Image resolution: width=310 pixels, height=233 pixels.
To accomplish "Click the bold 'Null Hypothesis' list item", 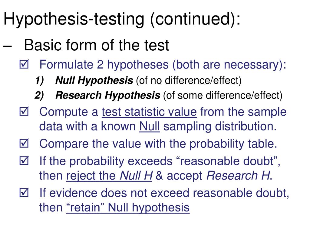I will tap(94, 80).
